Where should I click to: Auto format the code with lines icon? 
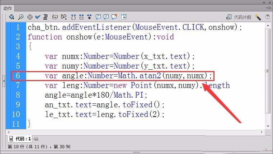pyautogui.click(x=46, y=17)
